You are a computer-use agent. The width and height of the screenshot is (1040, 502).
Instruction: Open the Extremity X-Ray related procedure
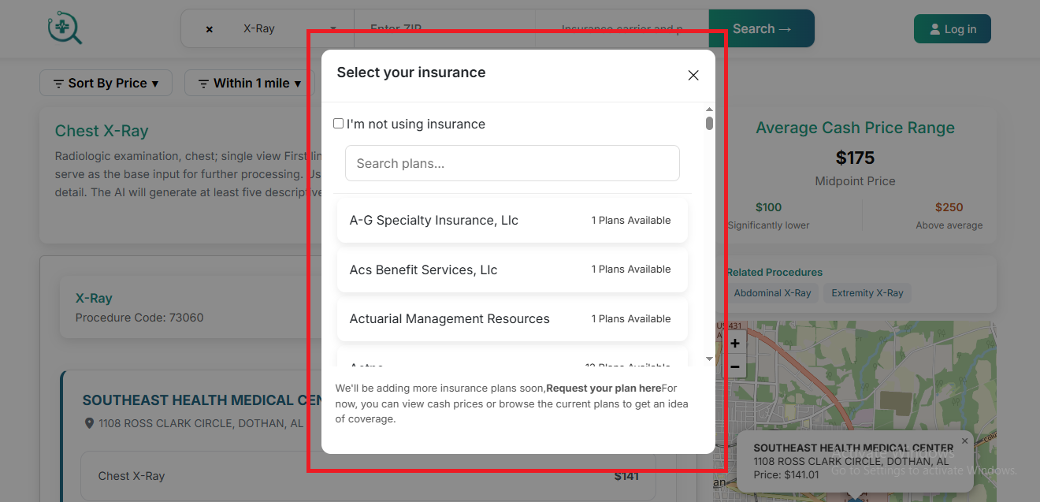[867, 293]
